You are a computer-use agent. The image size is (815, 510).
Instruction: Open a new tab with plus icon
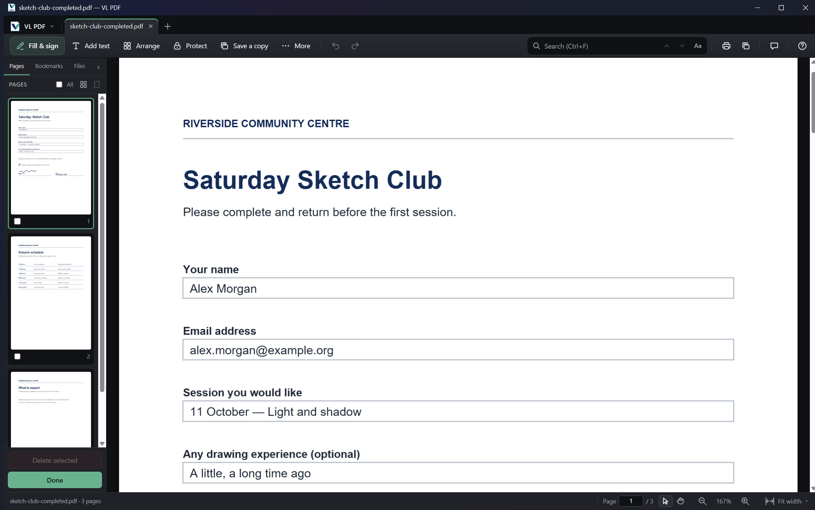pyautogui.click(x=167, y=26)
